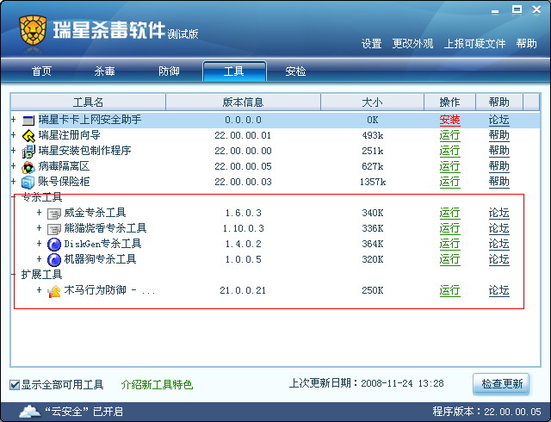Toggle 显示全部可用工具 checkbox
The height and width of the screenshot is (422, 551).
tap(15, 385)
